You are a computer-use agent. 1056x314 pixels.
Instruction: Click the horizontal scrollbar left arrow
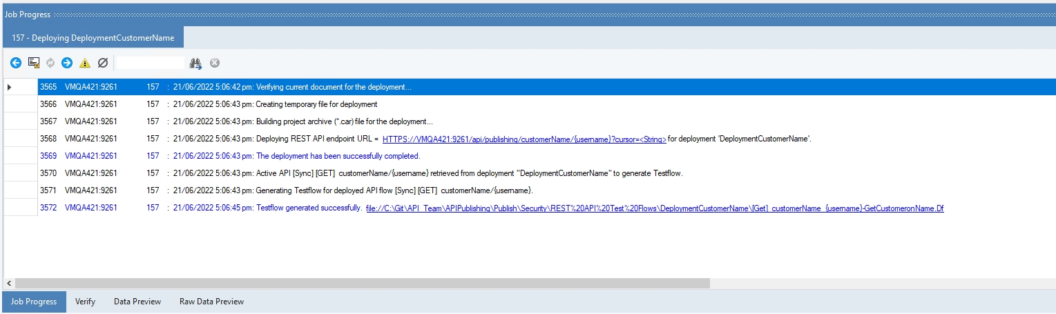9,284
